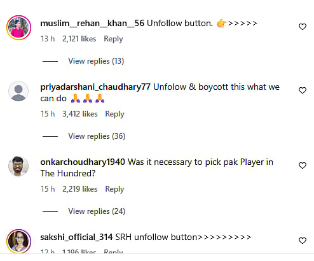Open sakshi_official_314 profile photo
The height and width of the screenshot is (261, 314).
pyautogui.click(x=18, y=241)
